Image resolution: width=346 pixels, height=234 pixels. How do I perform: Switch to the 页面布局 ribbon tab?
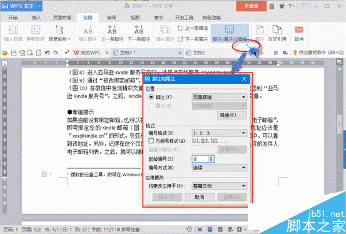pyautogui.click(x=62, y=18)
